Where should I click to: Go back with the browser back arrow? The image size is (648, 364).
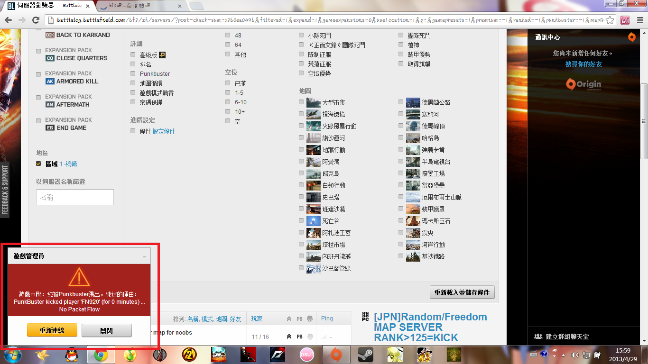pyautogui.click(x=8, y=20)
